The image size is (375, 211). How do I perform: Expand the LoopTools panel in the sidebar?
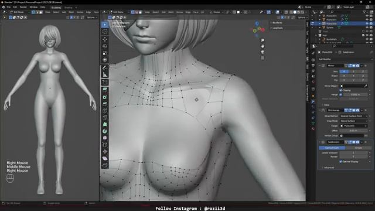(x=277, y=28)
